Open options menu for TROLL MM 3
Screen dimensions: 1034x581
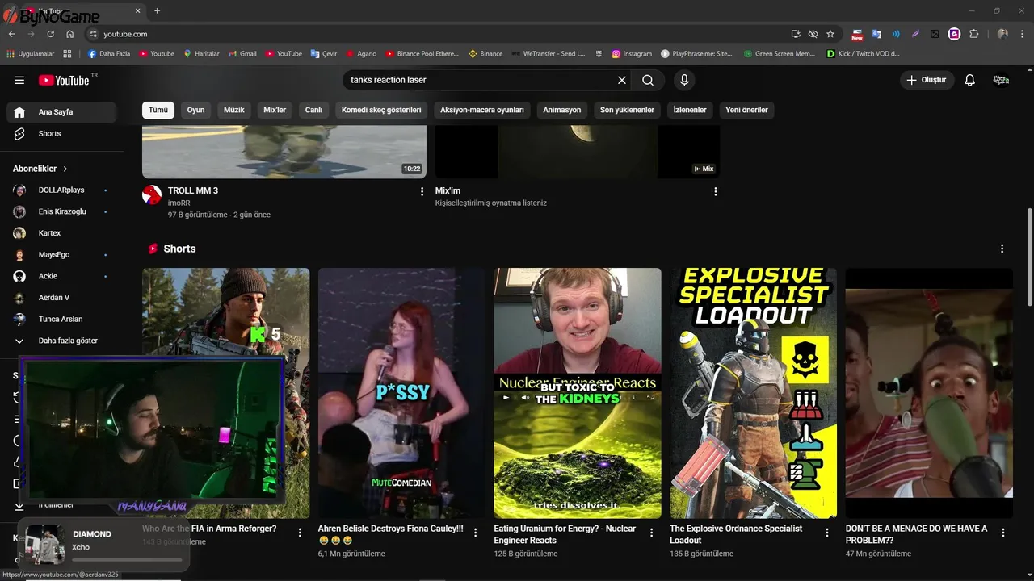coord(422,191)
